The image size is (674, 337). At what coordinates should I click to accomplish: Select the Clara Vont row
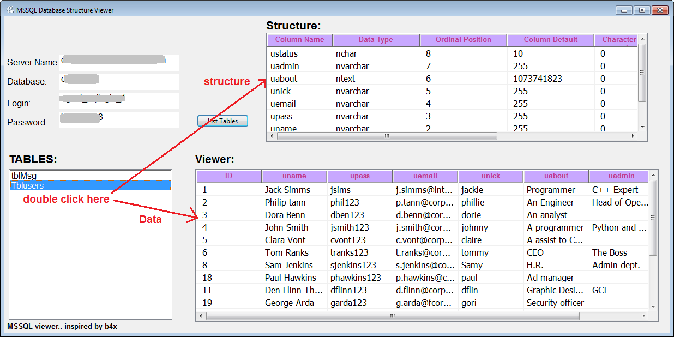click(x=423, y=240)
